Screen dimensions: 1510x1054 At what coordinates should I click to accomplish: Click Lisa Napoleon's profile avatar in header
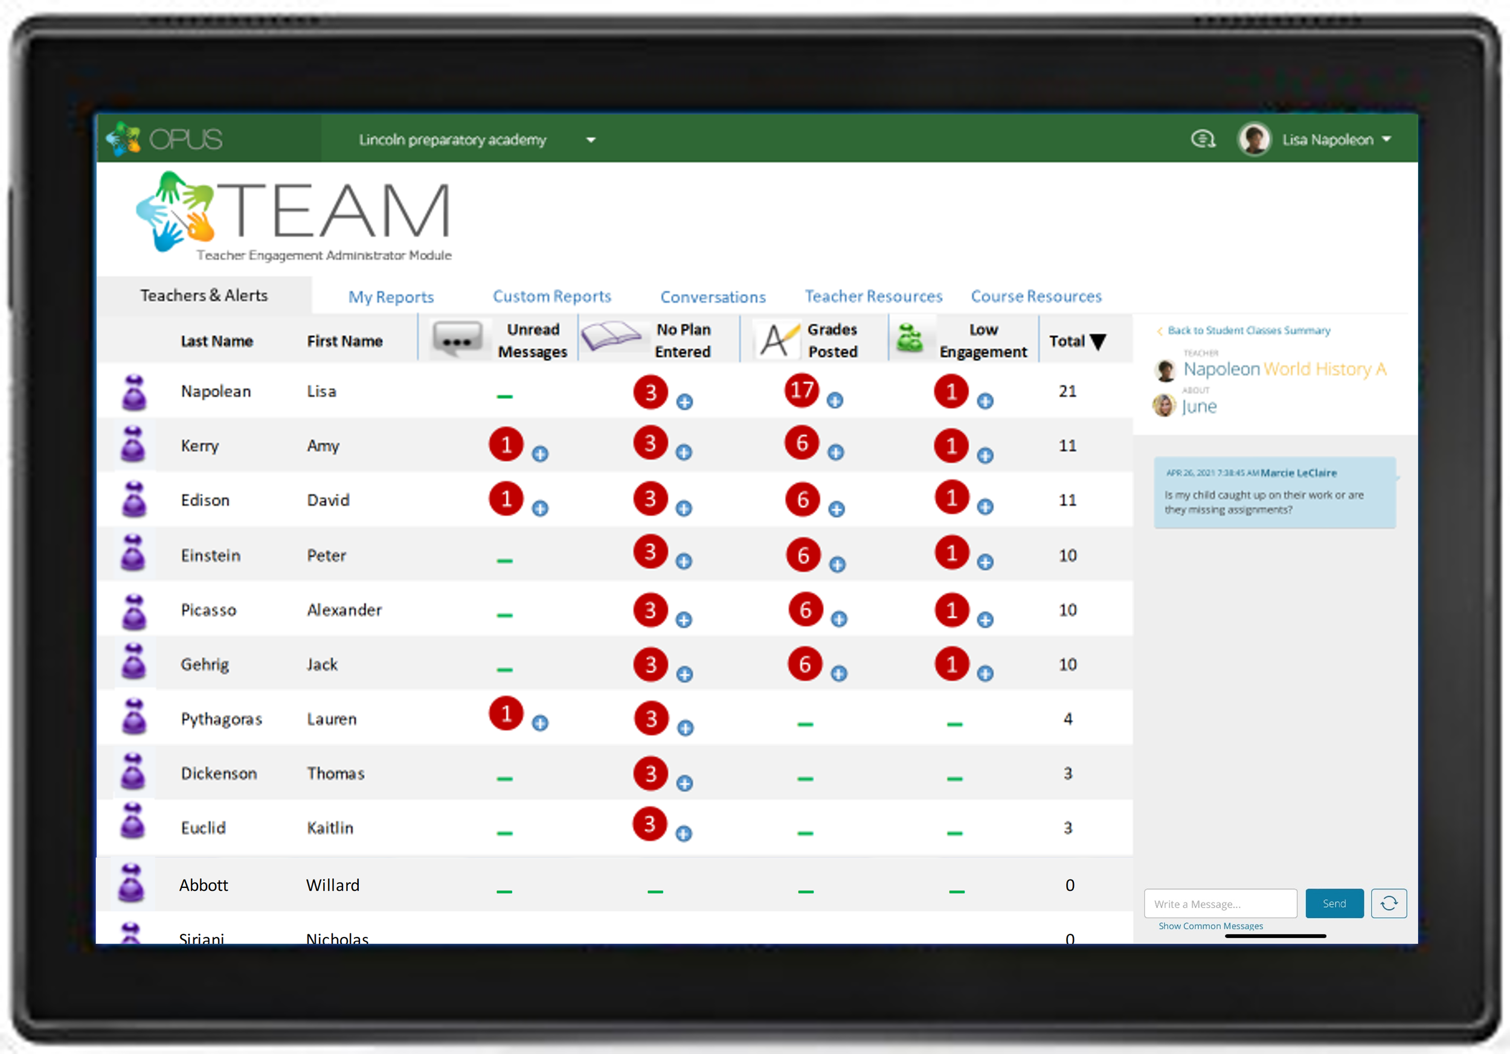pyautogui.click(x=1254, y=139)
